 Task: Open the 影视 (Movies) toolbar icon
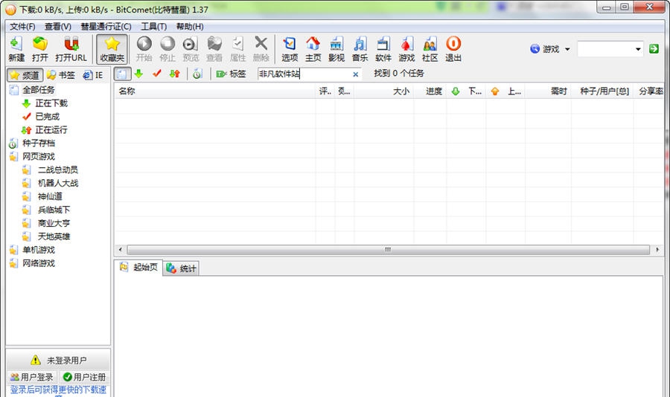pyautogui.click(x=336, y=49)
